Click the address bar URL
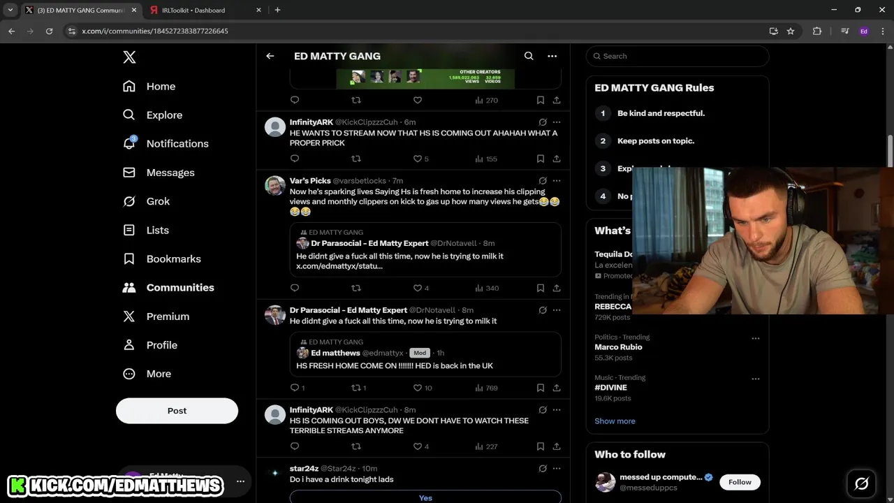Image resolution: width=894 pixels, height=503 pixels. [x=155, y=31]
